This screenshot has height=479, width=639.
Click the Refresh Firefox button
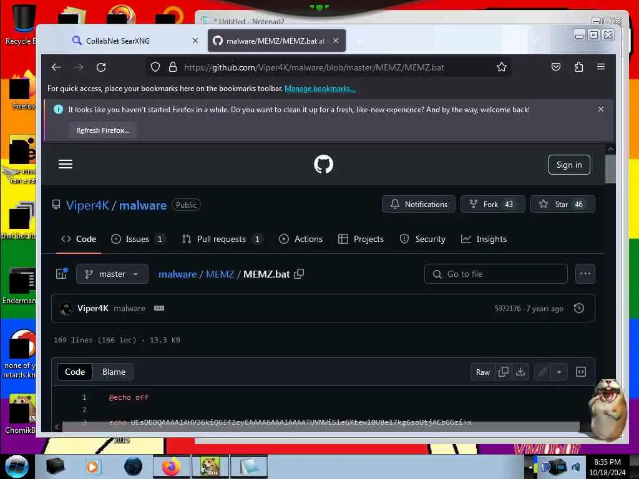click(x=103, y=130)
